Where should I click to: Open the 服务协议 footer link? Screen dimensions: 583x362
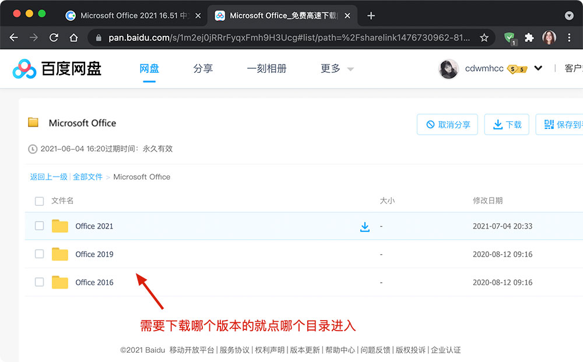point(234,350)
